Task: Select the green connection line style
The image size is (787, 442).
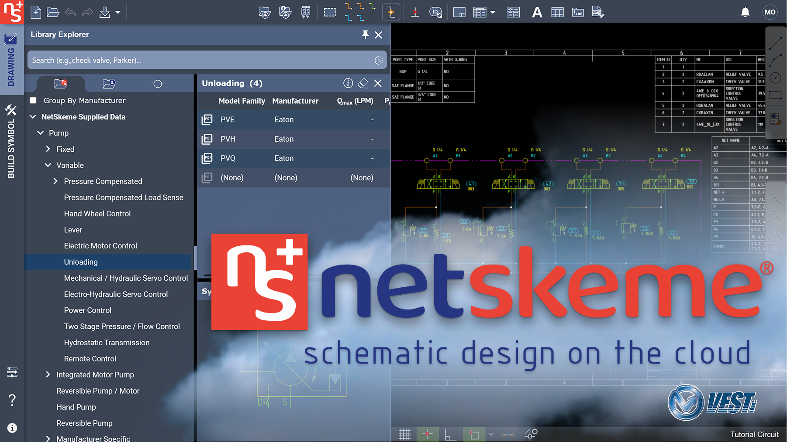Action: coord(372,6)
